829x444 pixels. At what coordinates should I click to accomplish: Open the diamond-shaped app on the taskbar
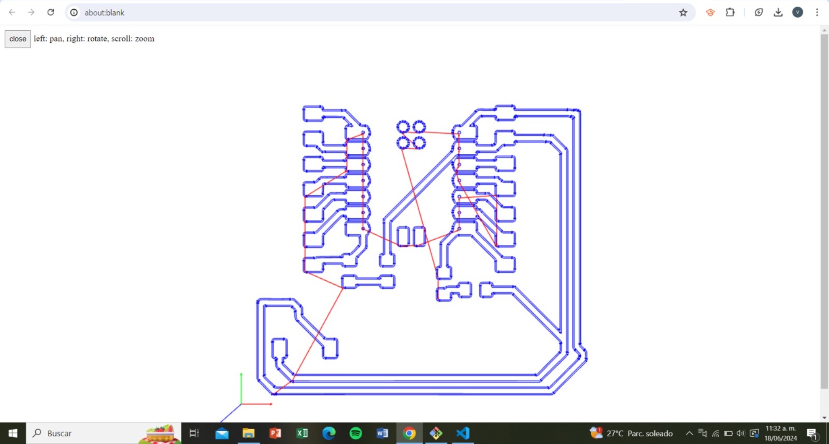click(x=436, y=433)
